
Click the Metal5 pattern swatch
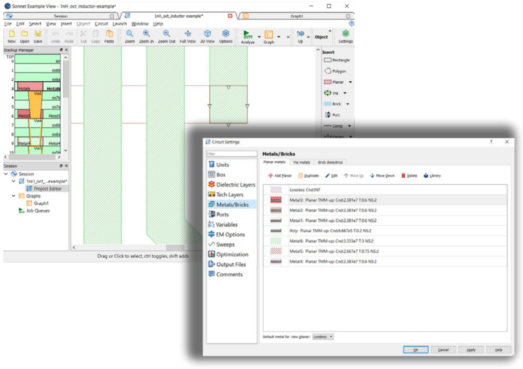[276, 251]
